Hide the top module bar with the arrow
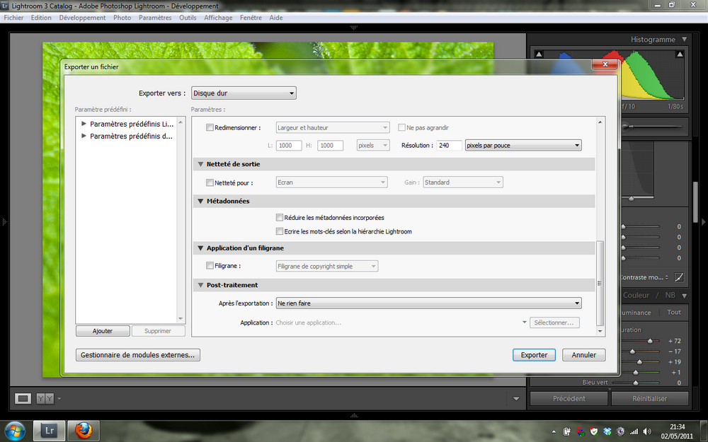 353,28
